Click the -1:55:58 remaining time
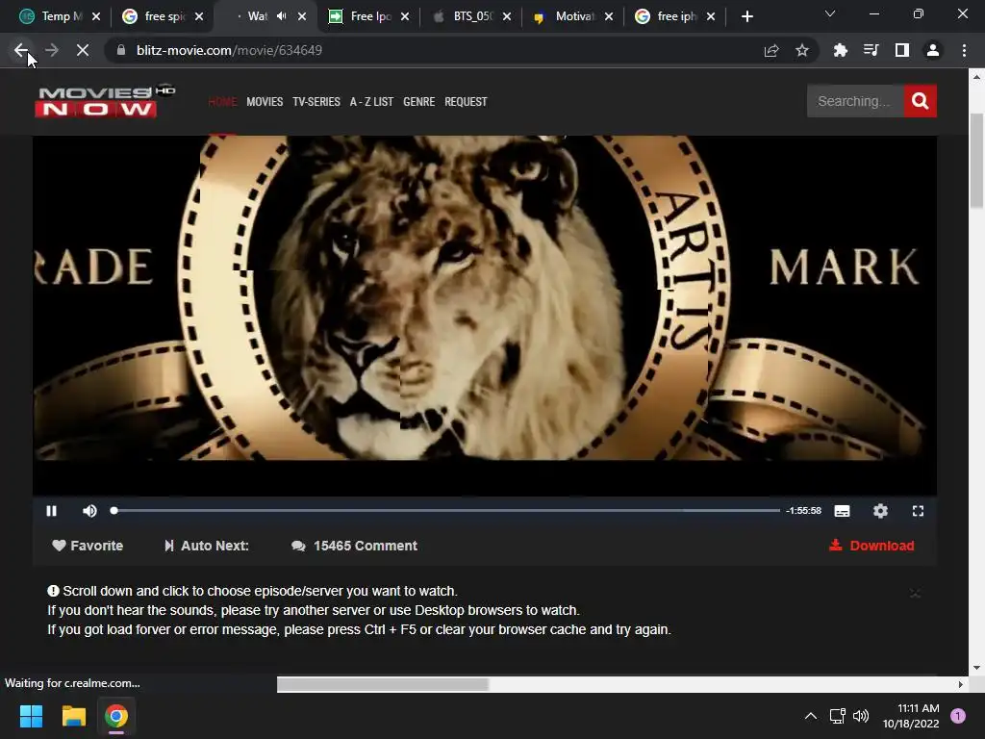Screen dimensions: 985x739 pos(803,511)
